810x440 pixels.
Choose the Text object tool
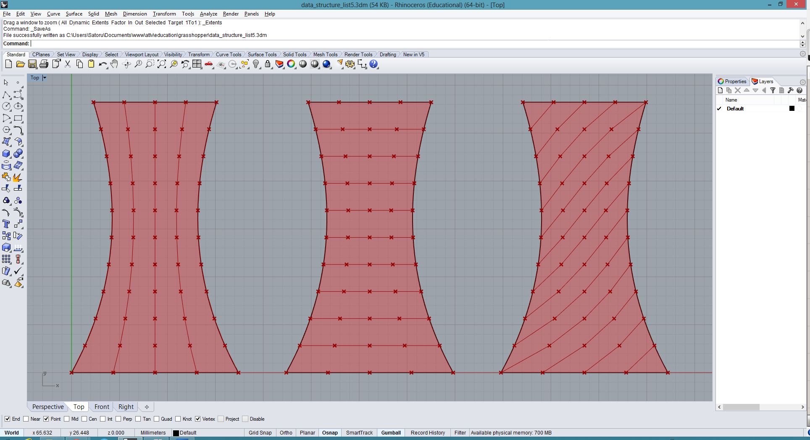(6, 224)
